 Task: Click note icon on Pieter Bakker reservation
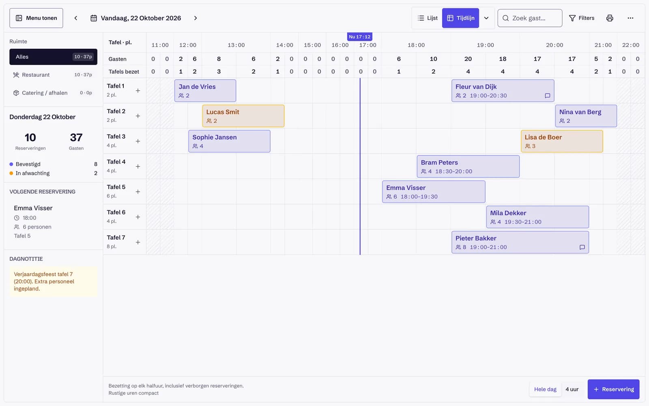(x=582, y=247)
